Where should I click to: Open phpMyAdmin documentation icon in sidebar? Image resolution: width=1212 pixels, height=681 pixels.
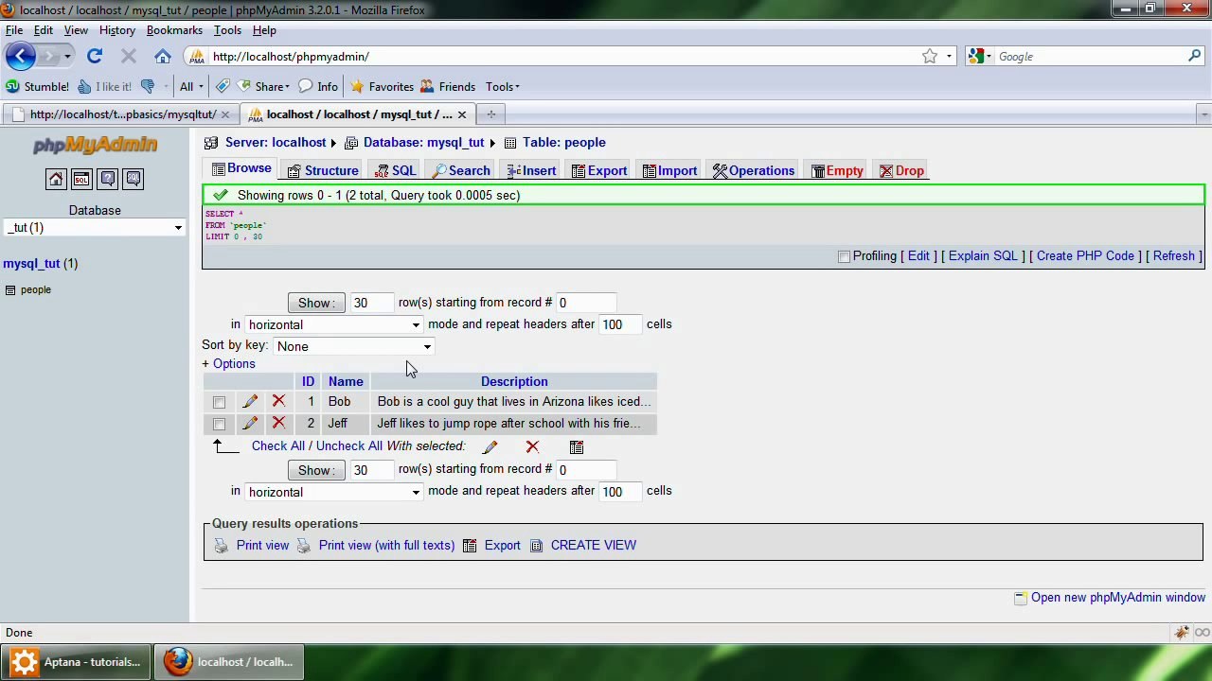tap(108, 179)
